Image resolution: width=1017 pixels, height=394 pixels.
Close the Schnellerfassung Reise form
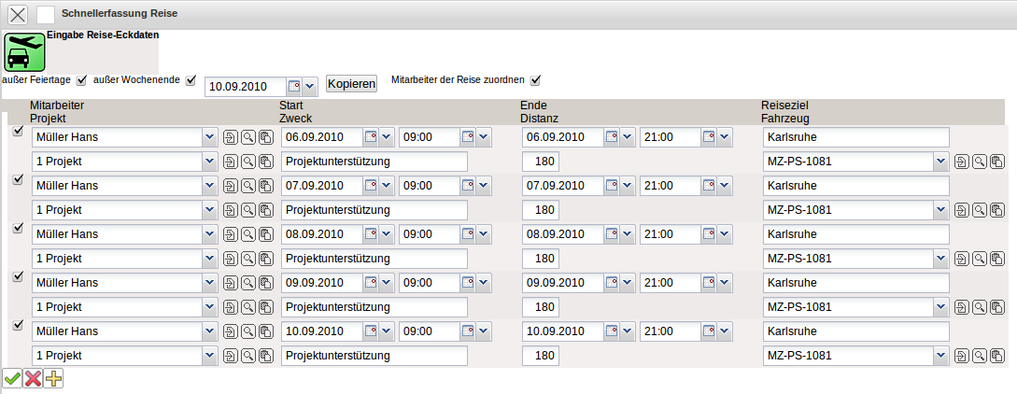pos(18,14)
